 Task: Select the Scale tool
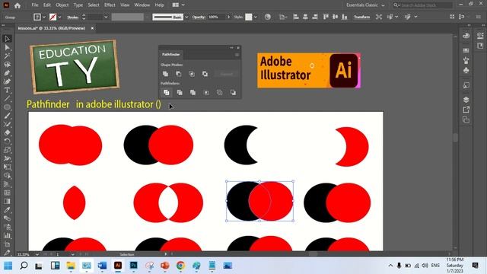pyautogui.click(x=7, y=150)
